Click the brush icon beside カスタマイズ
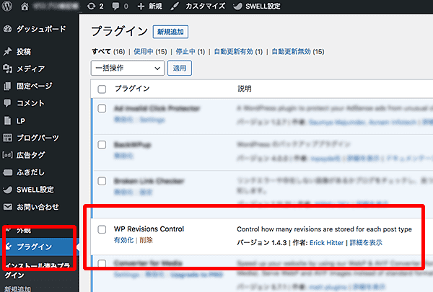This screenshot has width=433, height=292. 175,6
